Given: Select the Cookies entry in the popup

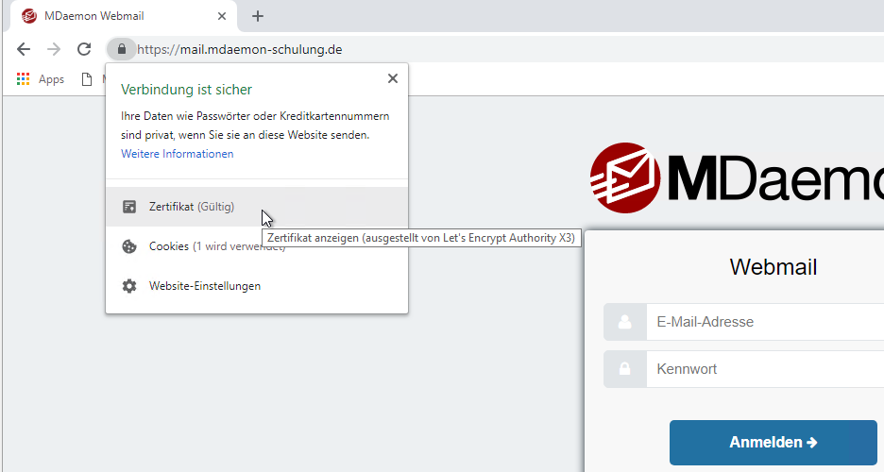Looking at the screenshot, I should coord(170,246).
